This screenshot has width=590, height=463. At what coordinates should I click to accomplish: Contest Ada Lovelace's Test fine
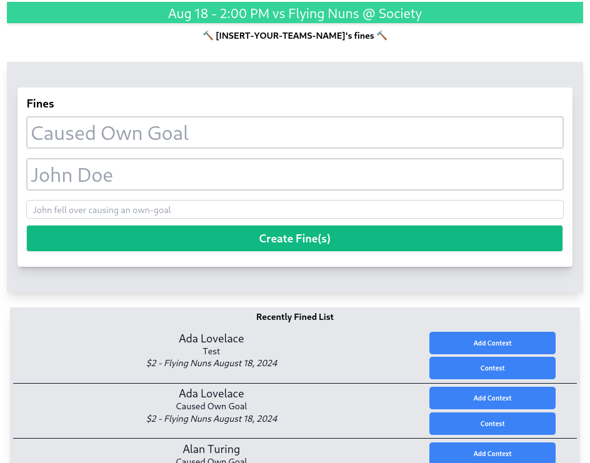(x=492, y=368)
